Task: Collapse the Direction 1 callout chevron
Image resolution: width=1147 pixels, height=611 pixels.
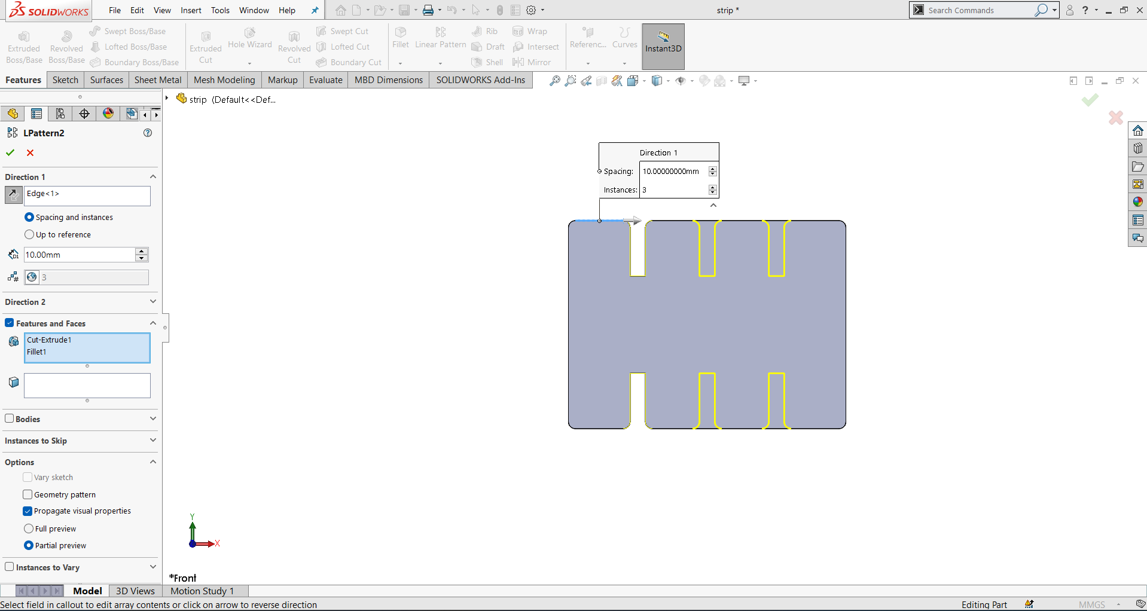Action: (713, 205)
